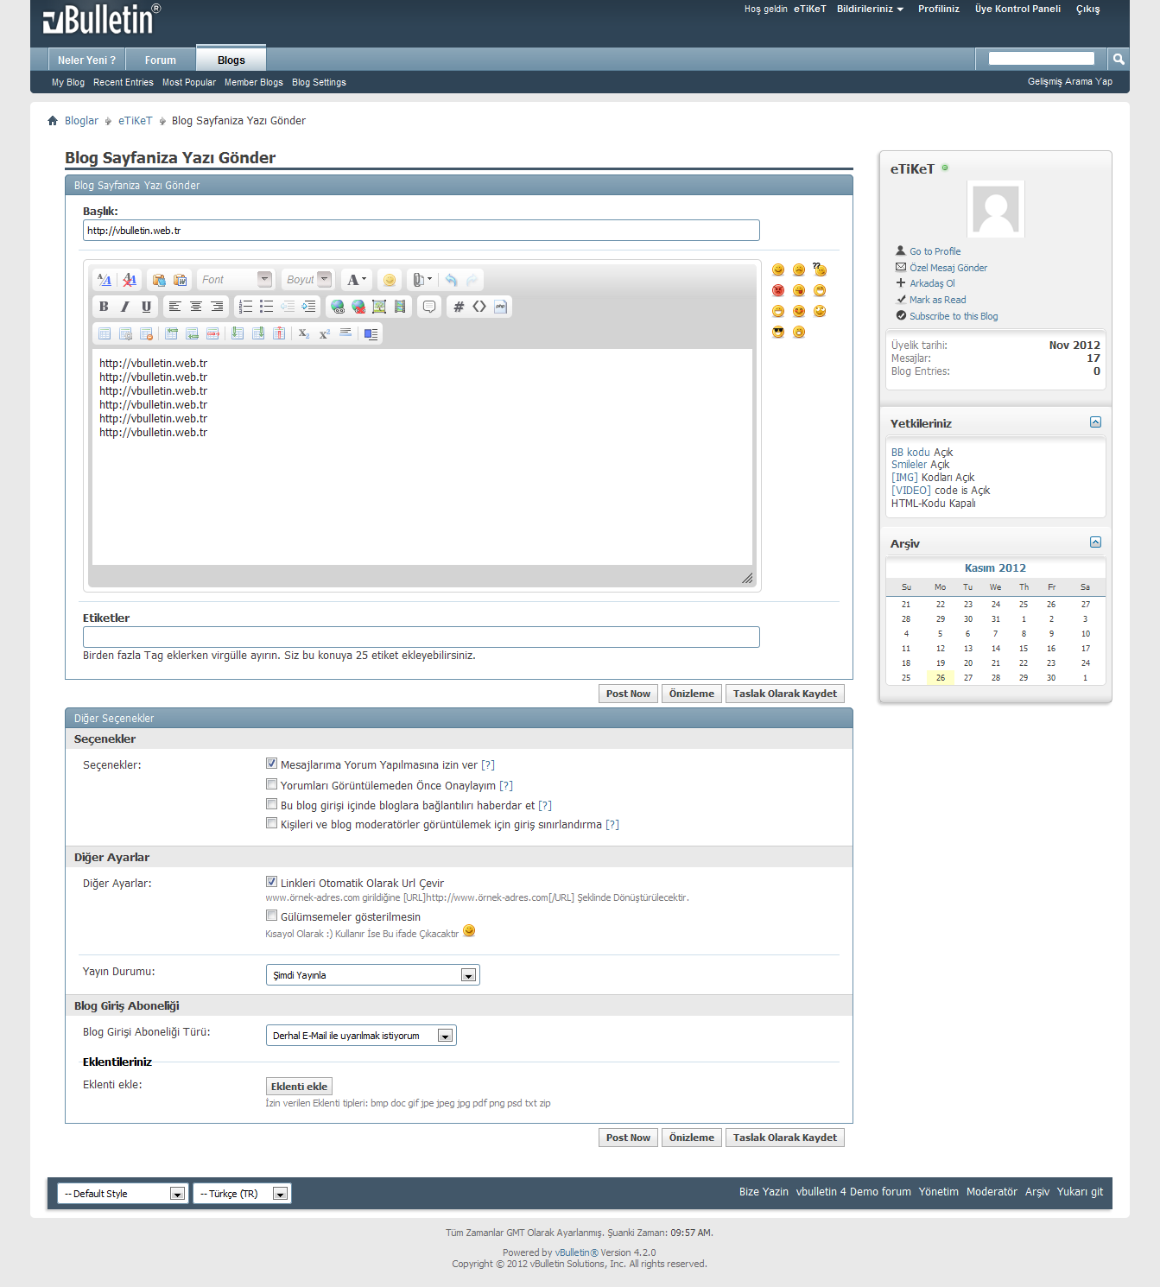Open the Font dropdown in editor
The height and width of the screenshot is (1287, 1160).
[x=235, y=280]
